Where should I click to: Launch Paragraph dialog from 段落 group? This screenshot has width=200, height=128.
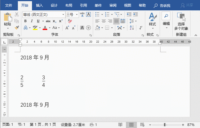point(143,35)
